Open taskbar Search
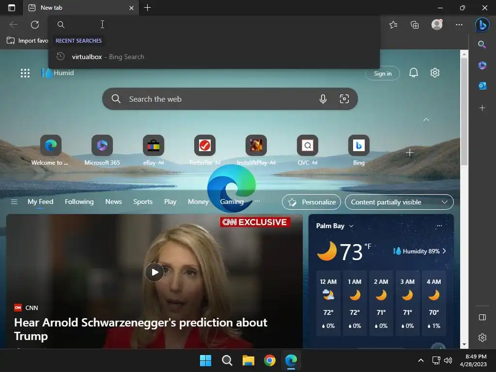The width and height of the screenshot is (496, 372). coord(227,360)
